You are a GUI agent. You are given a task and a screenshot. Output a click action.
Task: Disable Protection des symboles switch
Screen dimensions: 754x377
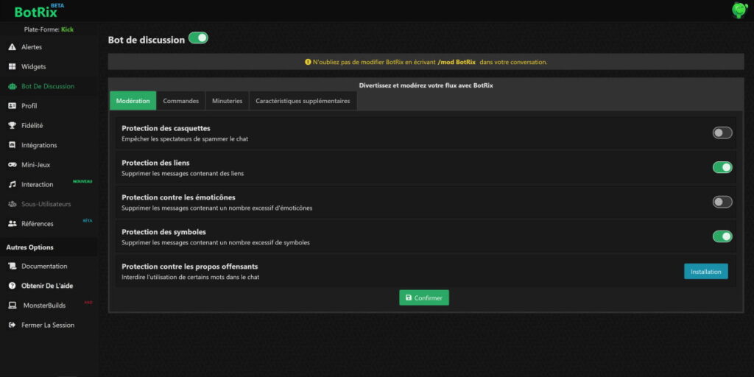pos(722,236)
